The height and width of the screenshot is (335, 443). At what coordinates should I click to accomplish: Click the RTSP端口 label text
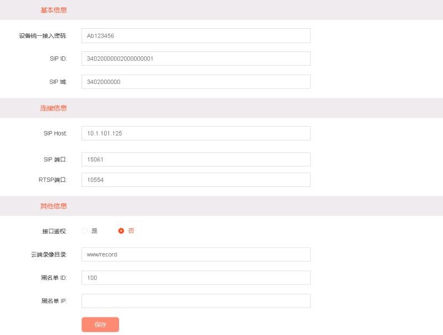pos(53,180)
